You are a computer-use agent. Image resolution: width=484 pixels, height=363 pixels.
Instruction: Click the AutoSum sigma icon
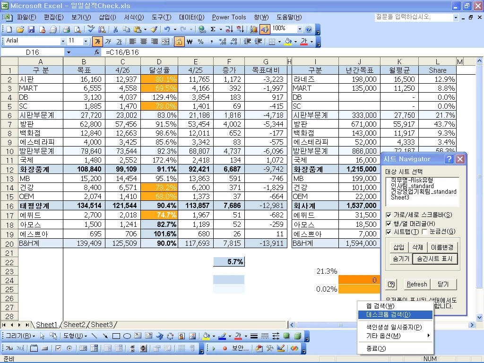point(213,29)
